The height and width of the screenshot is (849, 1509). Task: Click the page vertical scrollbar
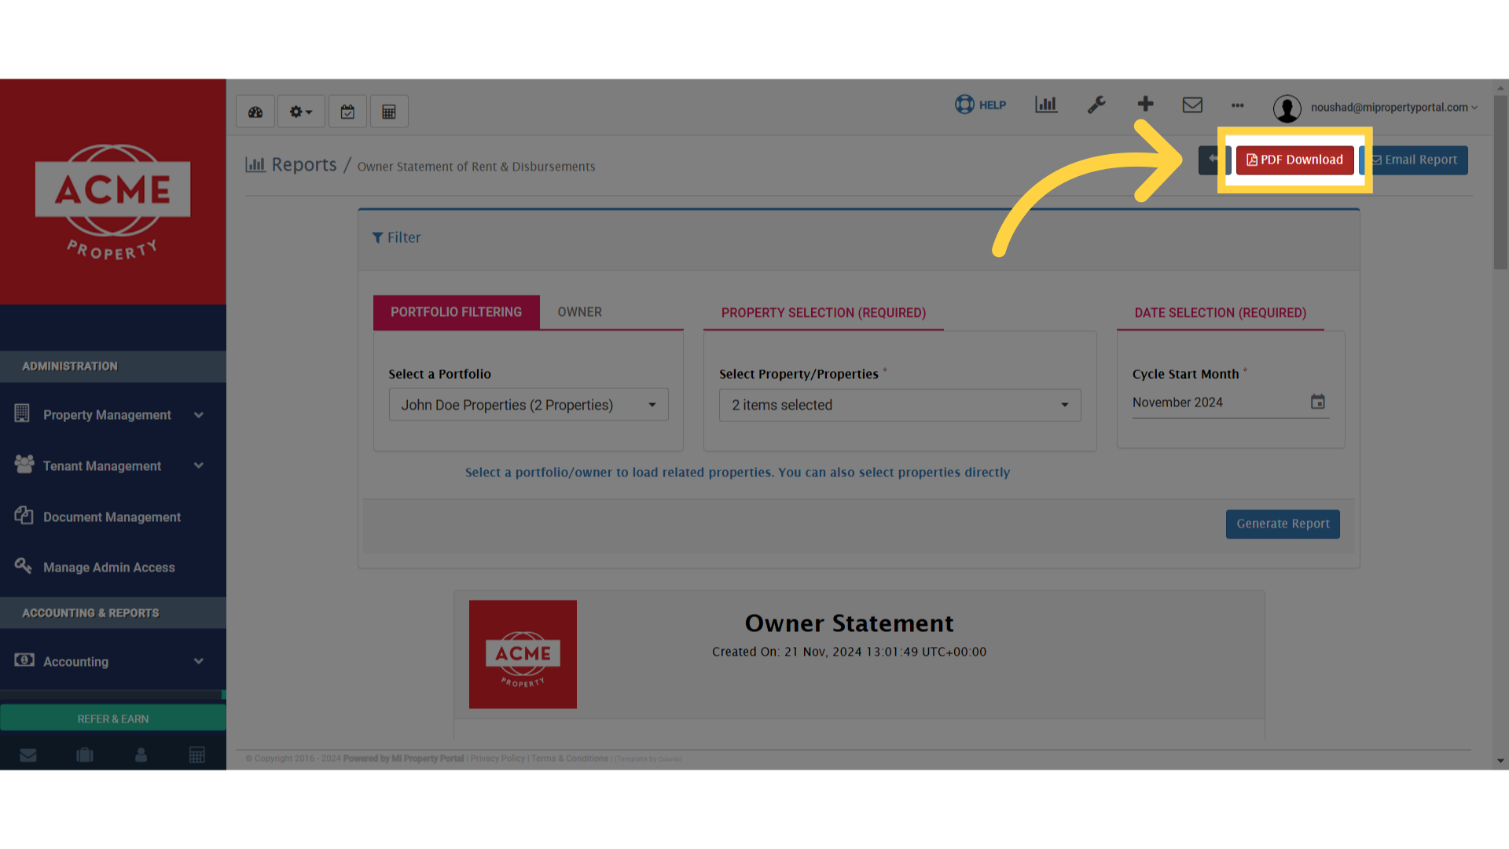click(1501, 182)
